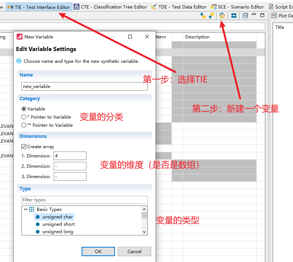Maximize the New Variable dialog
This screenshot has height=262, width=293.
point(130,37)
